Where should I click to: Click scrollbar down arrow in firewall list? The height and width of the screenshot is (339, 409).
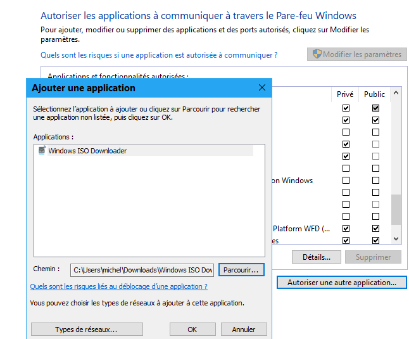396,239
